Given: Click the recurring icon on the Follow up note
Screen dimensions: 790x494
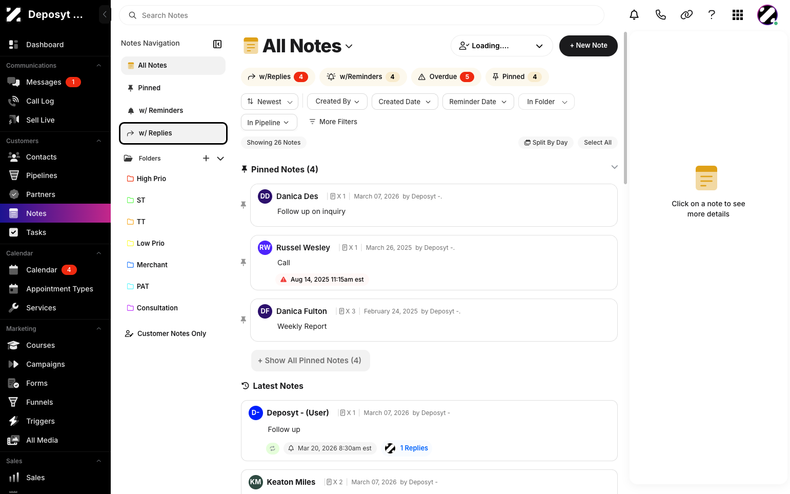Looking at the screenshot, I should pos(273,448).
